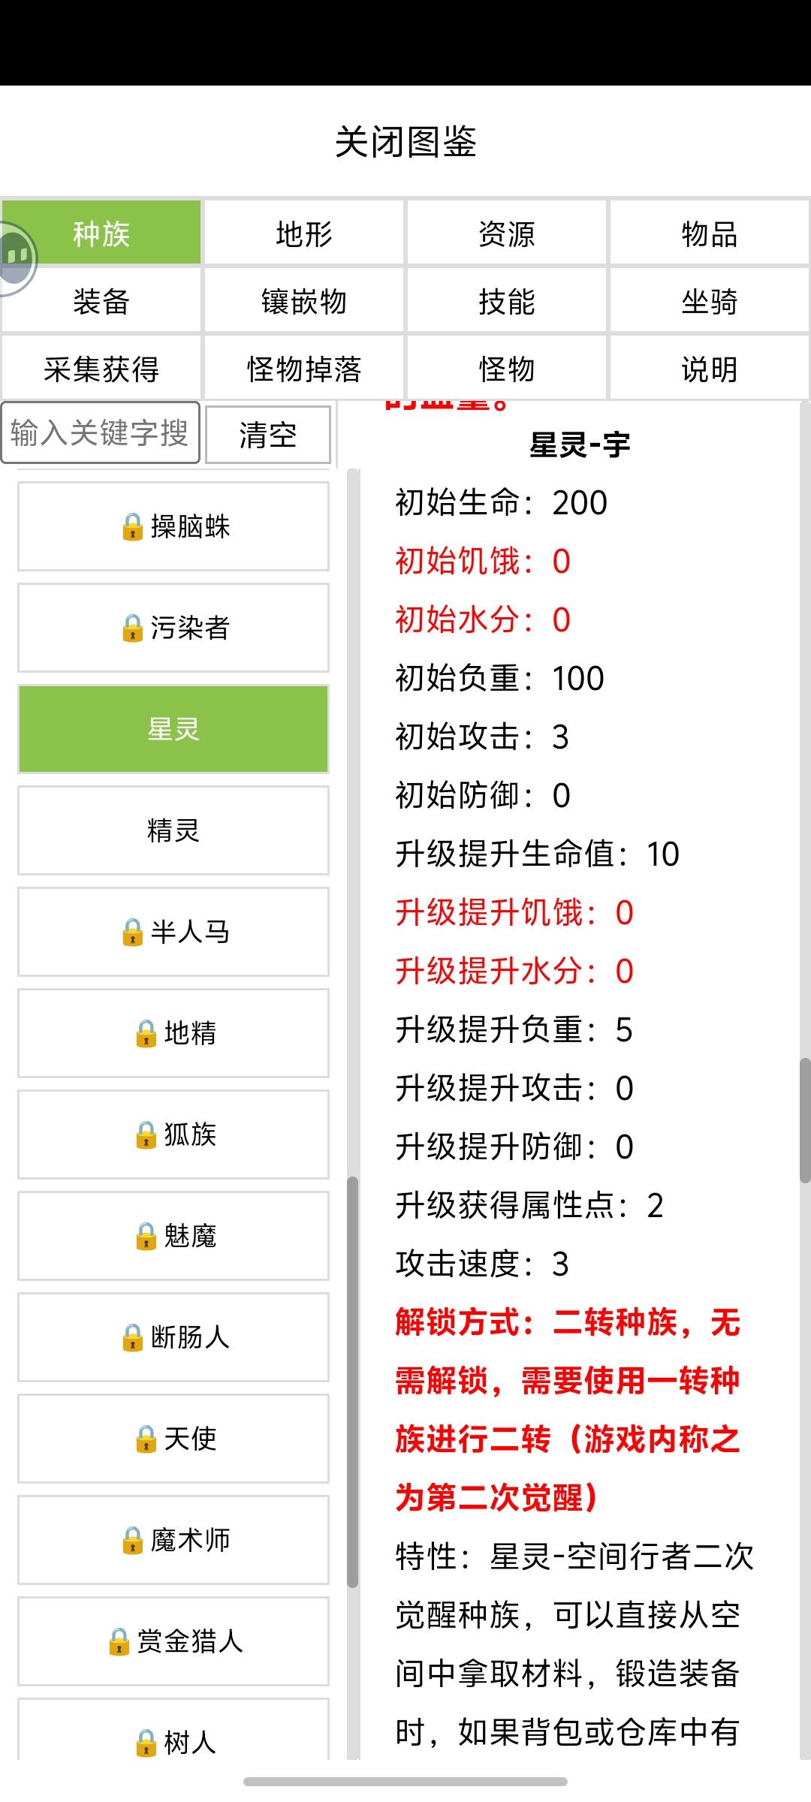The width and height of the screenshot is (811, 1802).
Task: Click the lock icon beside 狐族
Action: click(x=146, y=1135)
